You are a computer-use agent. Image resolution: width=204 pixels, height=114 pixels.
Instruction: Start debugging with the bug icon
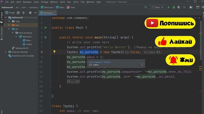[x=174, y=7]
